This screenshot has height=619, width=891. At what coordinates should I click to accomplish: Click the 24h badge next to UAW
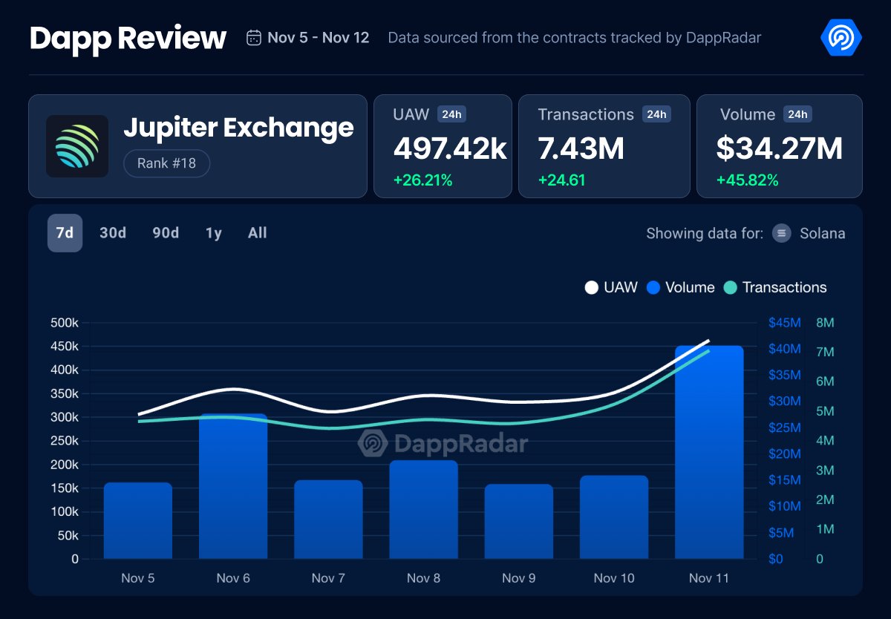pyautogui.click(x=451, y=114)
